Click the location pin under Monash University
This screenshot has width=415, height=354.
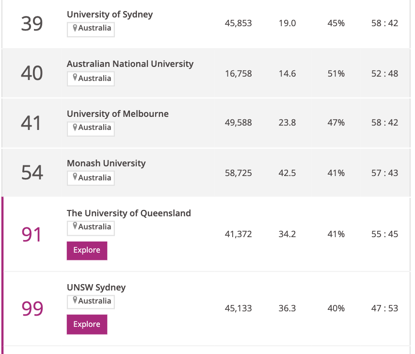75,177
